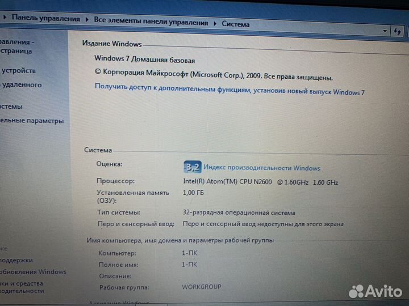
Task: Go to Панель управления breadcrumb
Action: 46,18
